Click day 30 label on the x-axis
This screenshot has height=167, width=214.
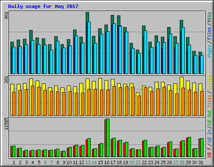tap(194, 162)
